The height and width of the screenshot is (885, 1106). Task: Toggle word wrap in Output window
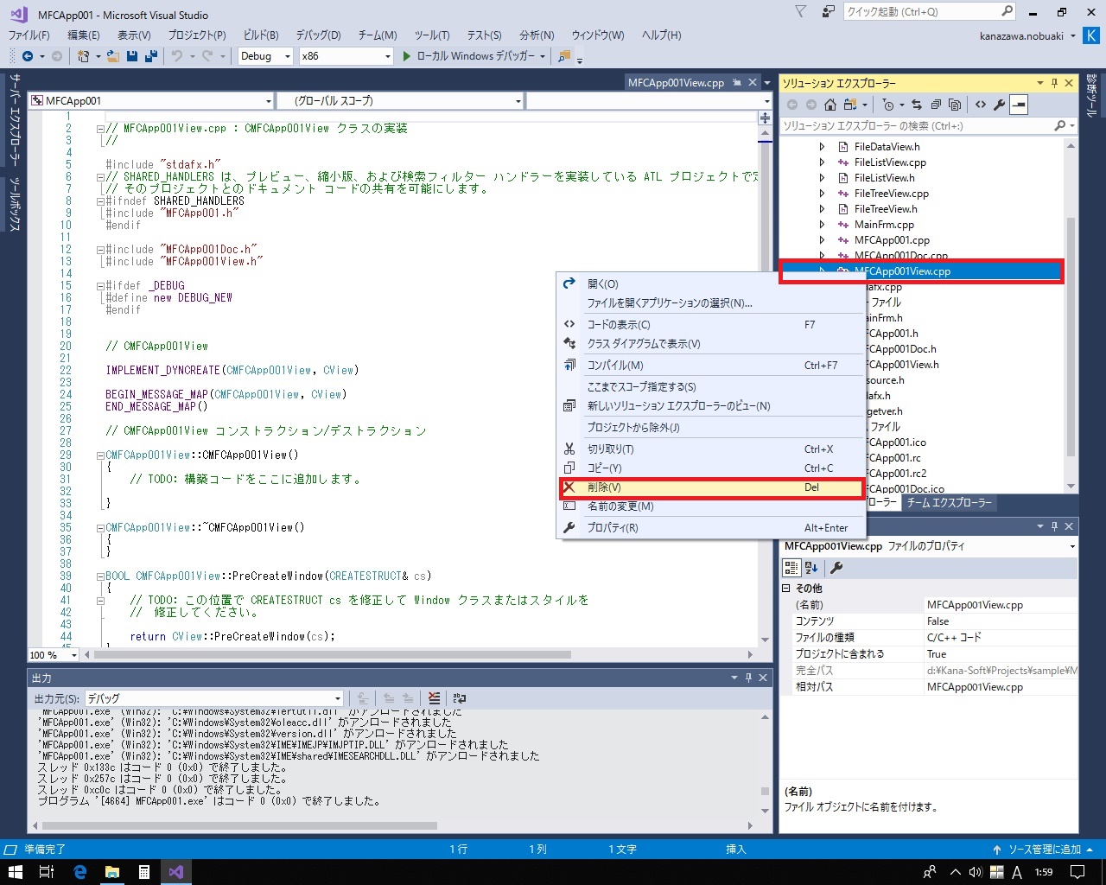click(x=460, y=698)
